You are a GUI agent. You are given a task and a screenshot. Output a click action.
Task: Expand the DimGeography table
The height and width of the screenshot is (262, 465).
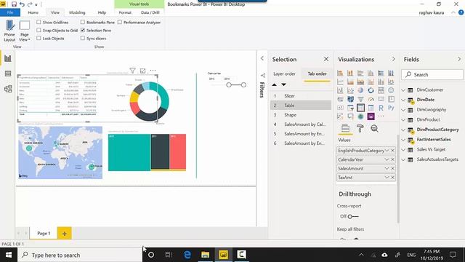(403, 110)
